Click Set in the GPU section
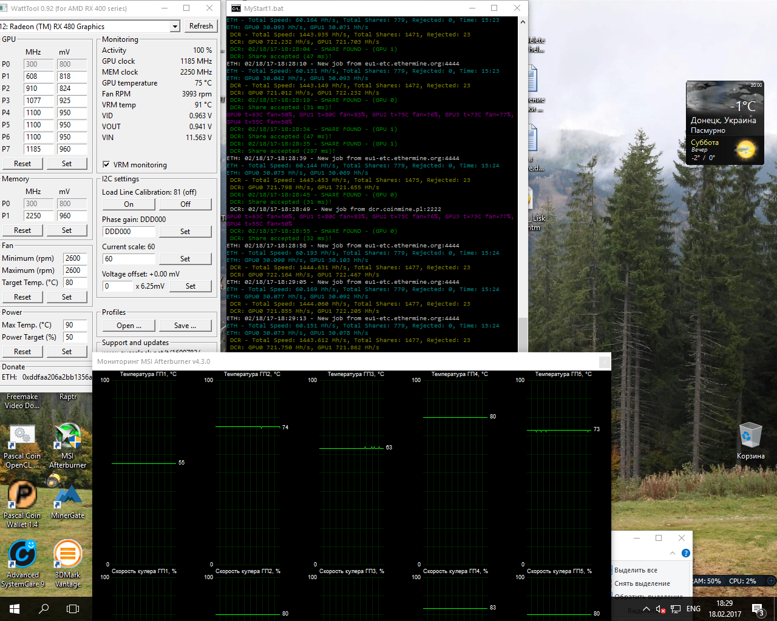The height and width of the screenshot is (621, 777). tap(67, 164)
